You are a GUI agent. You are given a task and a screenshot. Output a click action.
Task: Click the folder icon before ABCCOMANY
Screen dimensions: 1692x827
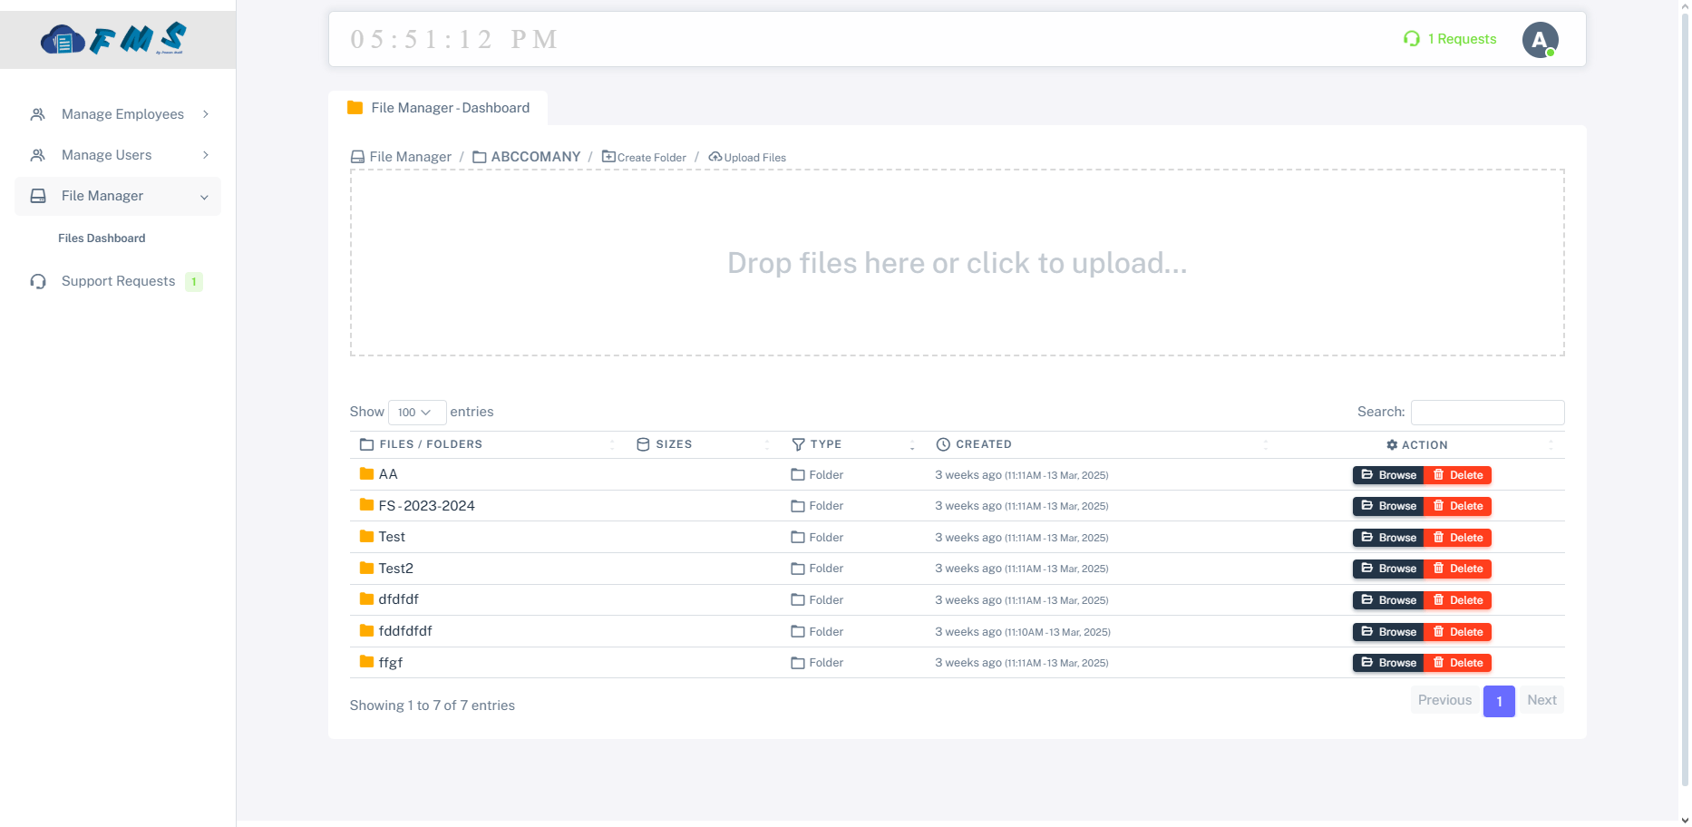[480, 157]
